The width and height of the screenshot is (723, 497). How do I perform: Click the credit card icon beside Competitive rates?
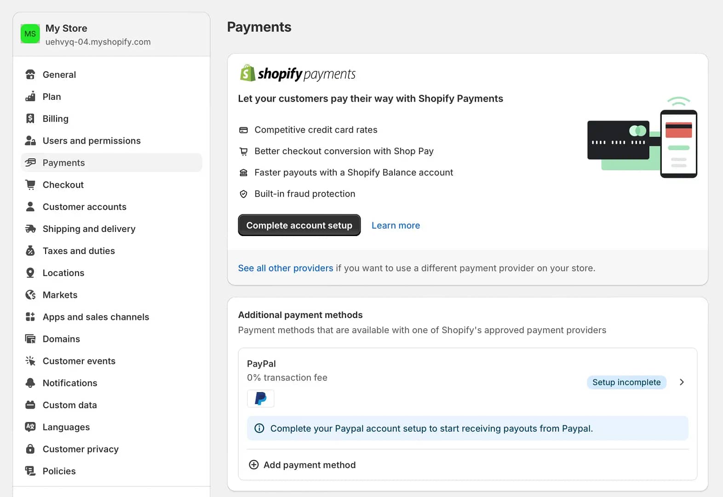(x=244, y=130)
